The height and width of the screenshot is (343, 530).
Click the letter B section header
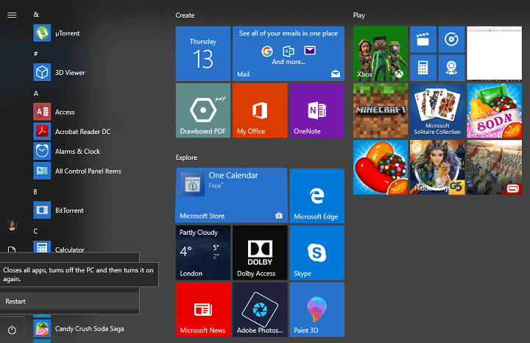coord(36,191)
